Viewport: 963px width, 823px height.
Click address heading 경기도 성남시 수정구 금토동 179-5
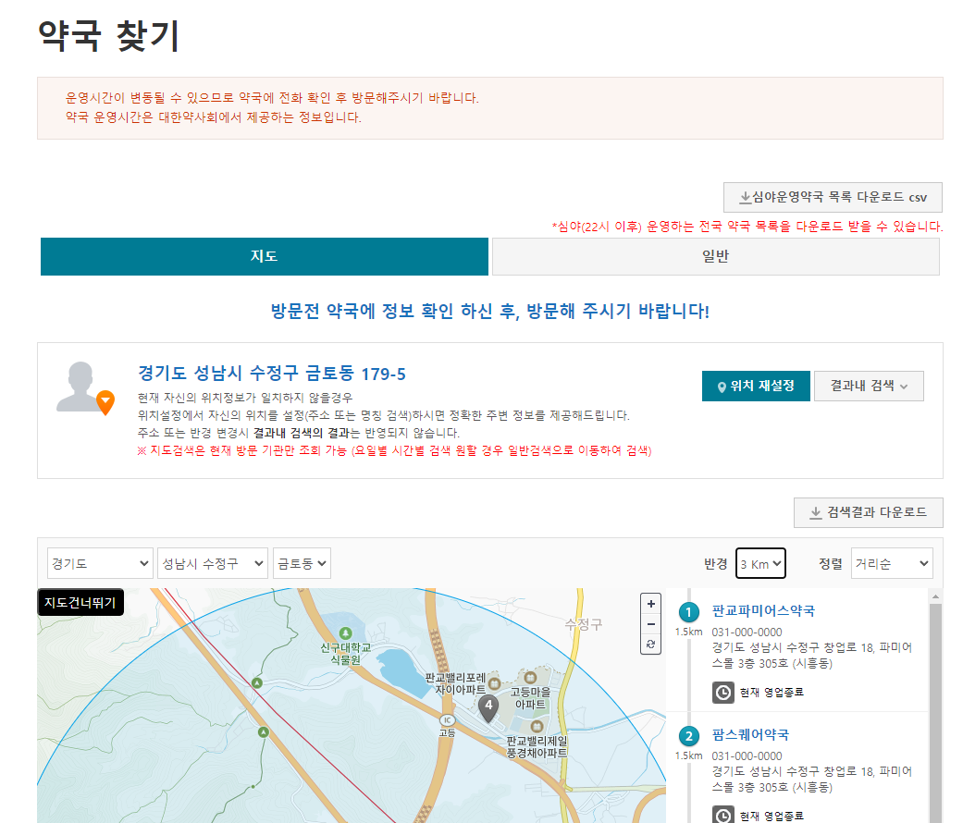(271, 374)
